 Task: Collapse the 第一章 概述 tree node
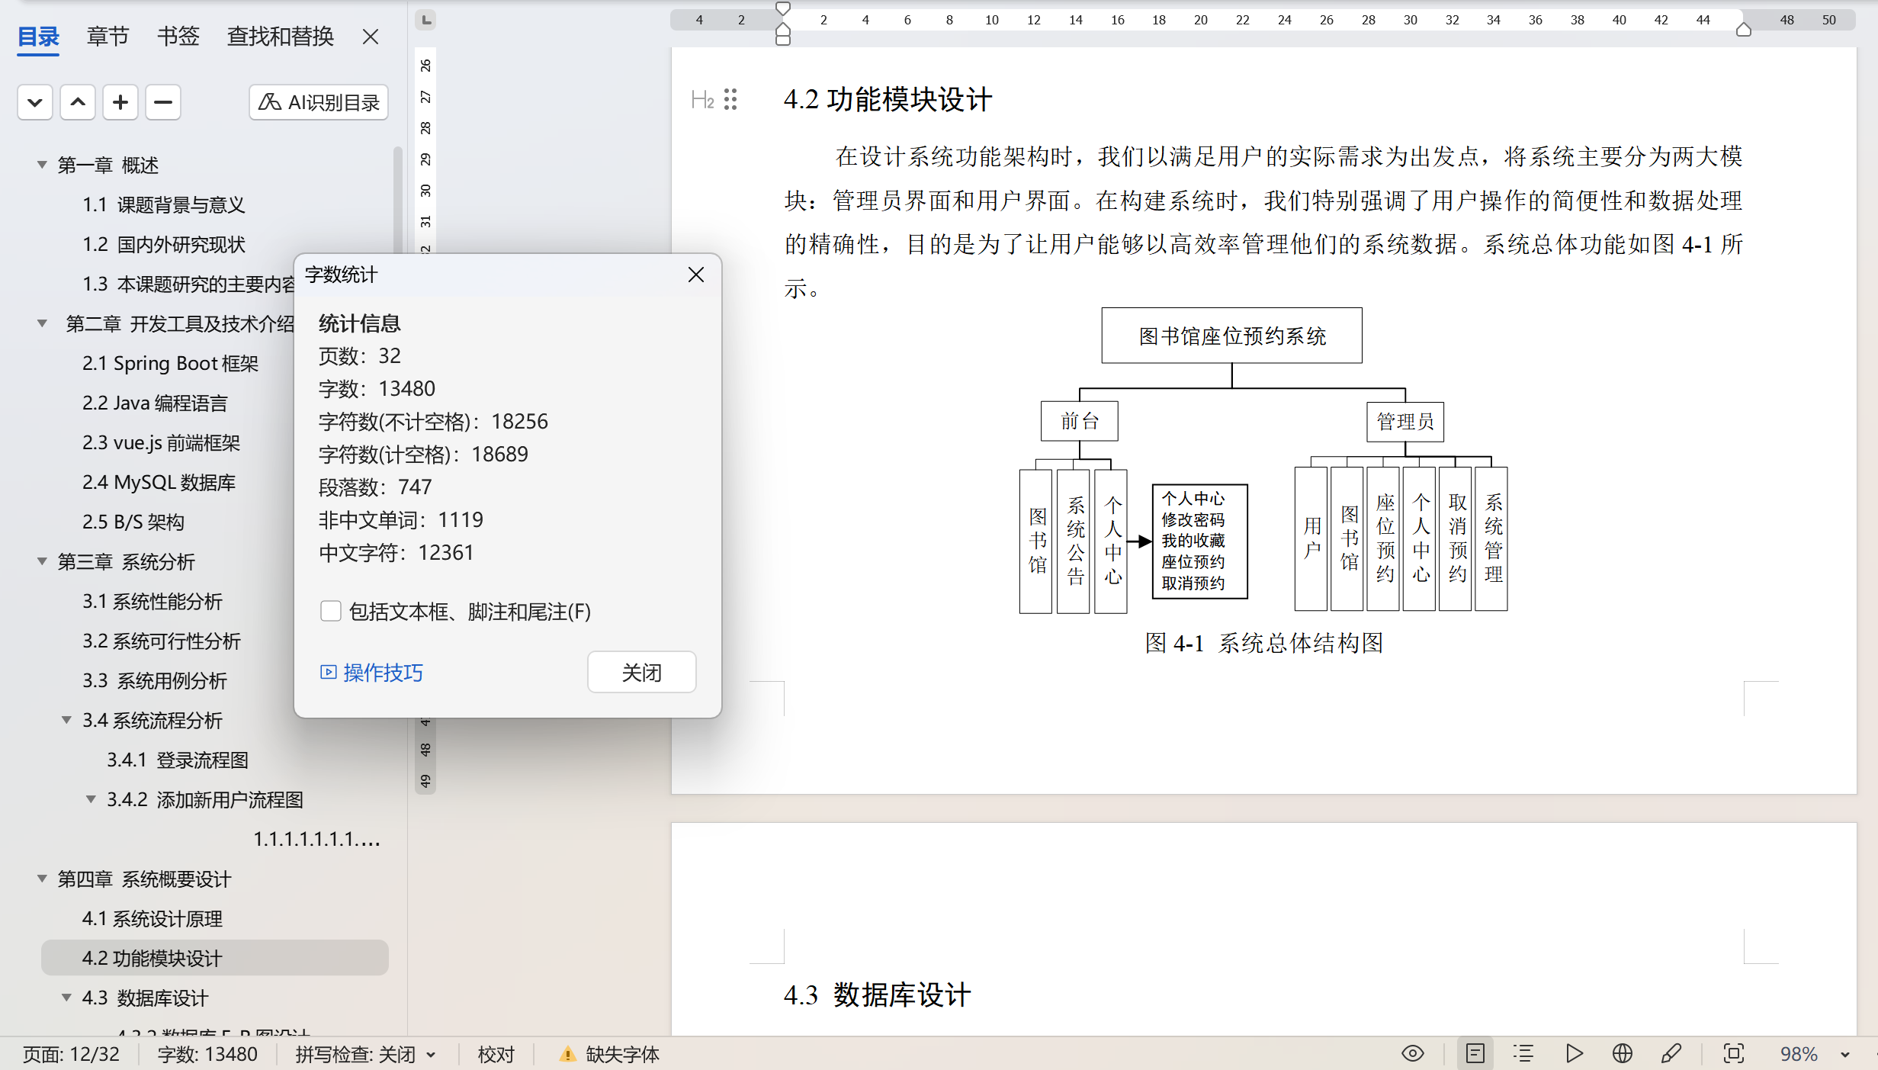click(42, 165)
